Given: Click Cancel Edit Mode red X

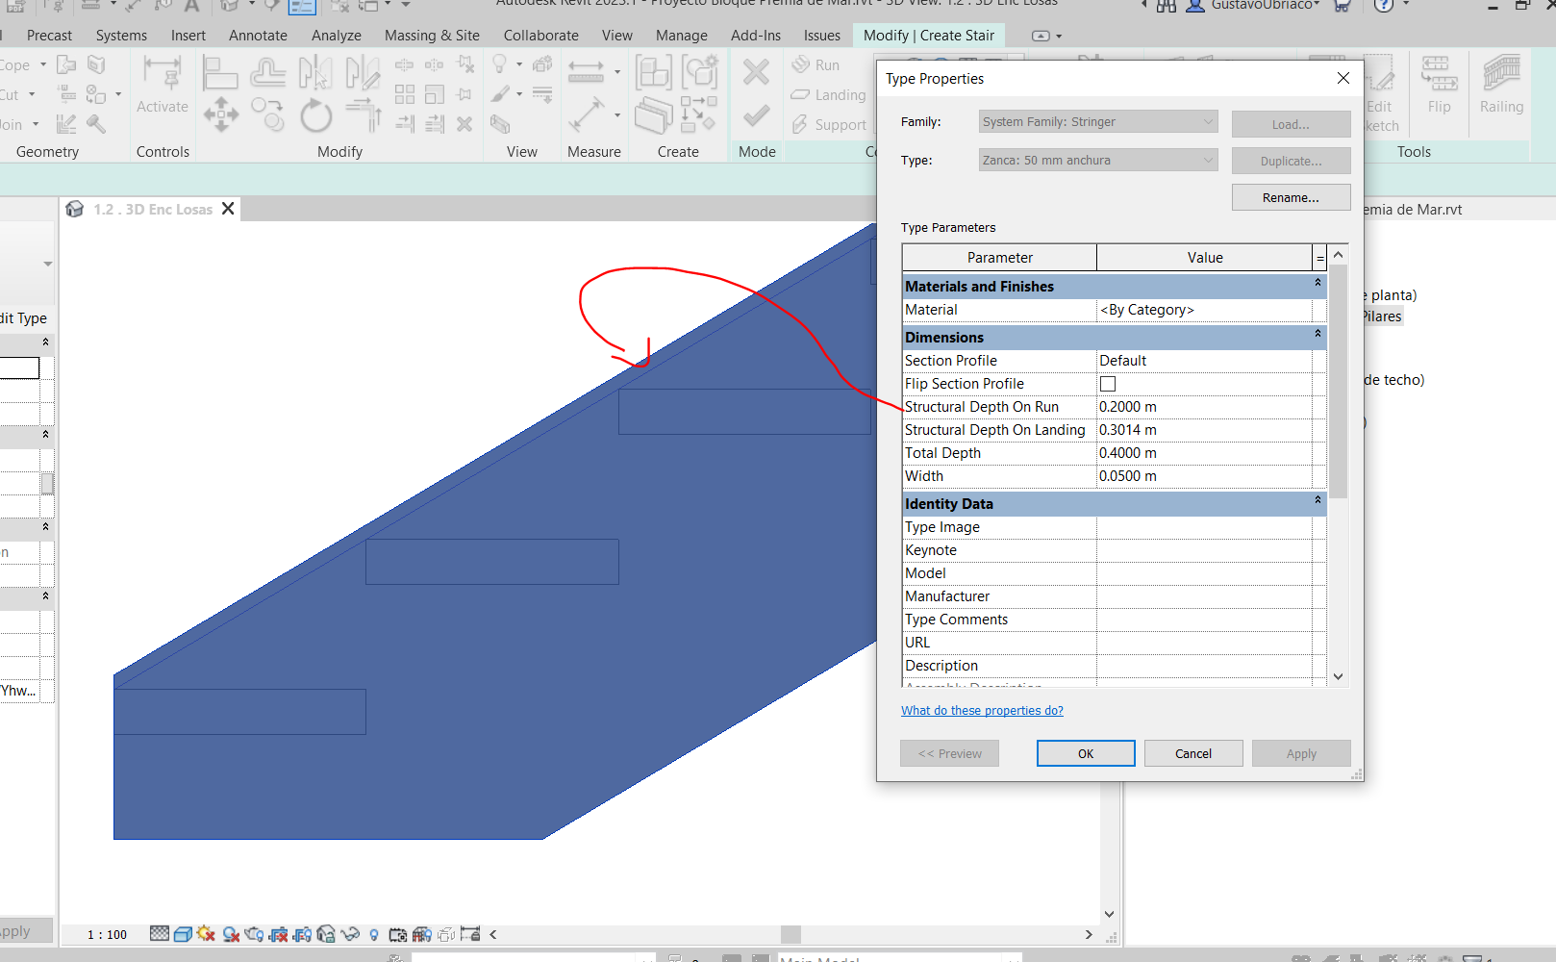Looking at the screenshot, I should pyautogui.click(x=757, y=72).
